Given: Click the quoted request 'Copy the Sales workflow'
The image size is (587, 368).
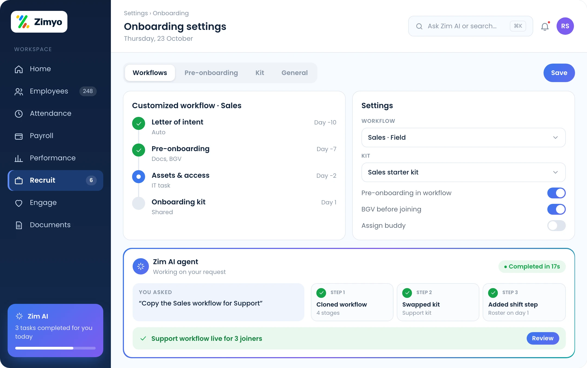Looking at the screenshot, I should [201, 303].
